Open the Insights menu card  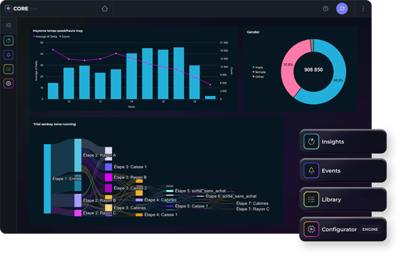[x=343, y=141]
